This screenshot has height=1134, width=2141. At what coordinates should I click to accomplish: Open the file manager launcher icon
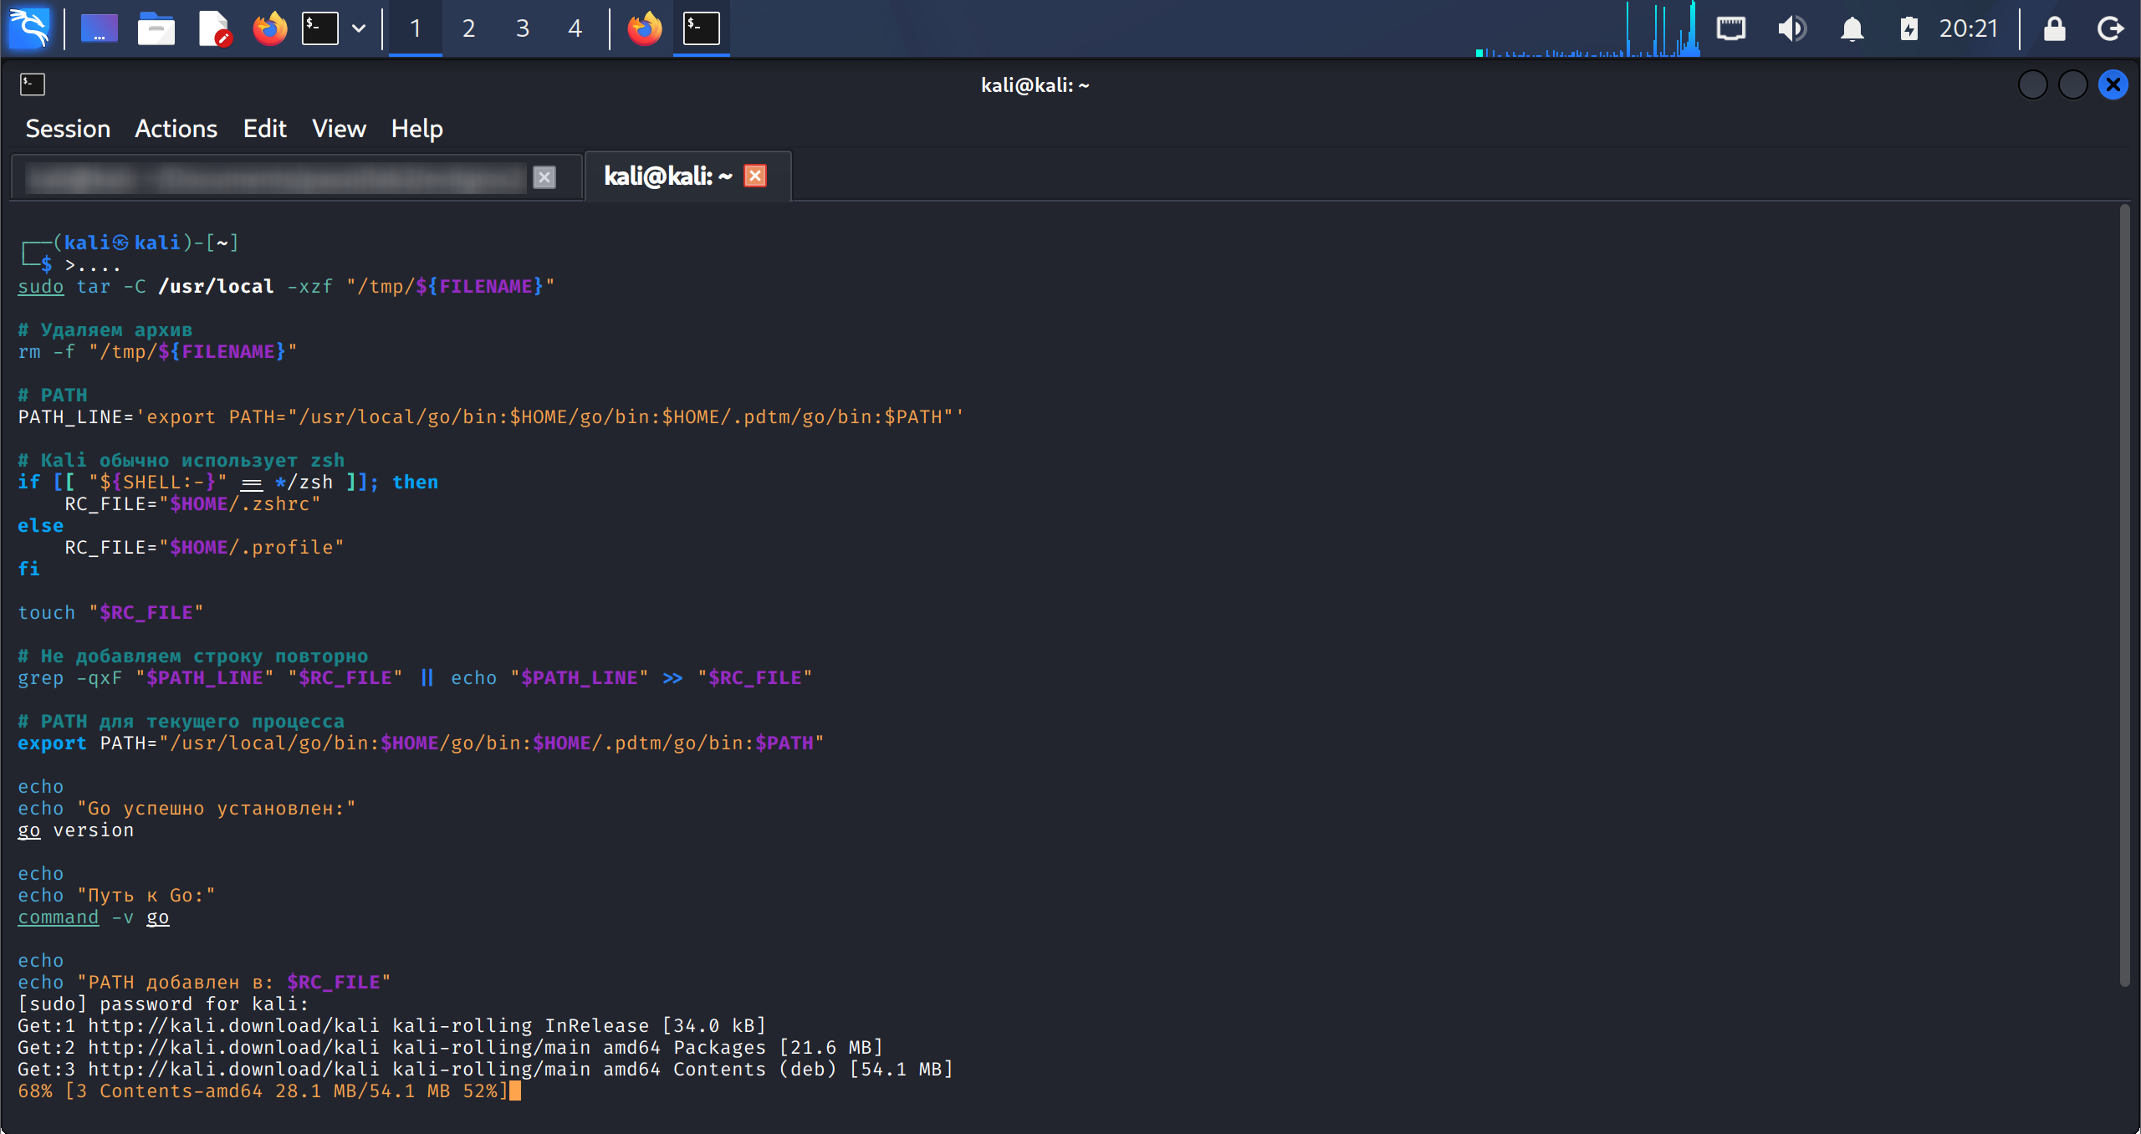(x=156, y=28)
